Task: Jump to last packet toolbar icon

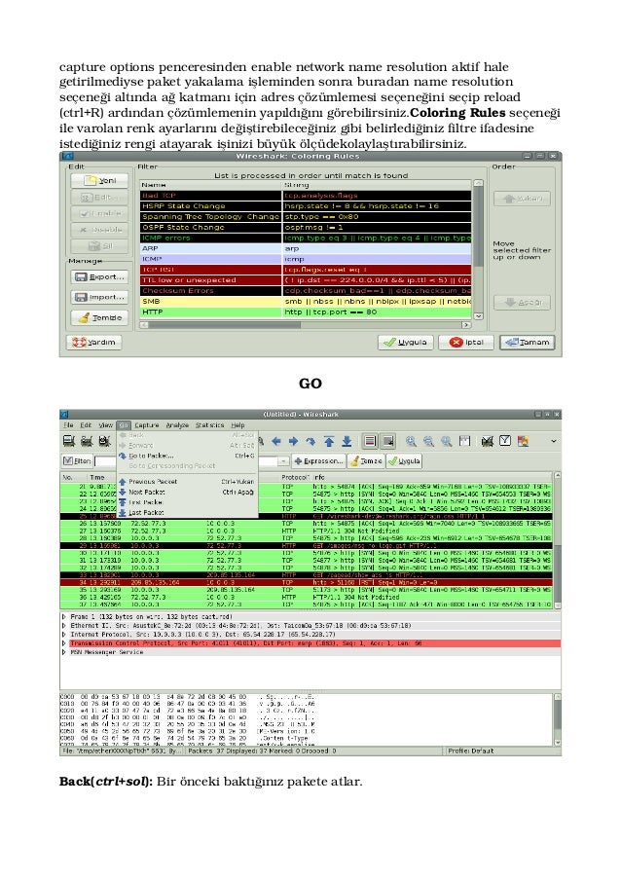Action: (x=347, y=441)
